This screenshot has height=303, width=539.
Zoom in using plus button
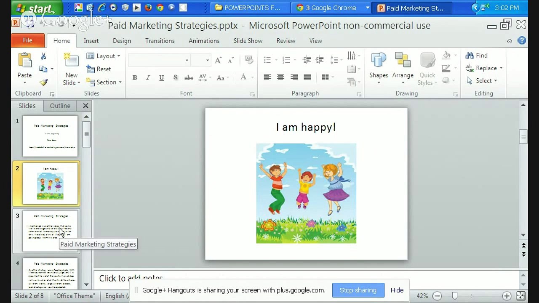507,296
